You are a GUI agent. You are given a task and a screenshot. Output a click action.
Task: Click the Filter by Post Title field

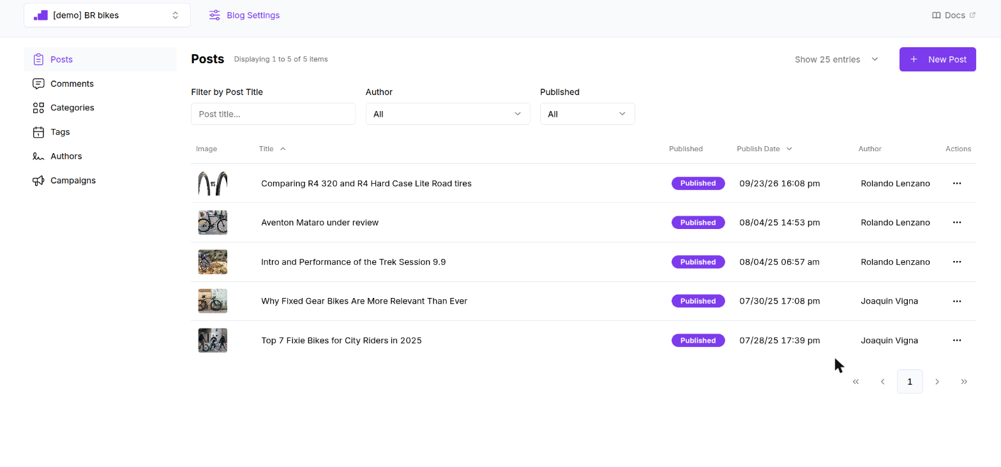(273, 114)
